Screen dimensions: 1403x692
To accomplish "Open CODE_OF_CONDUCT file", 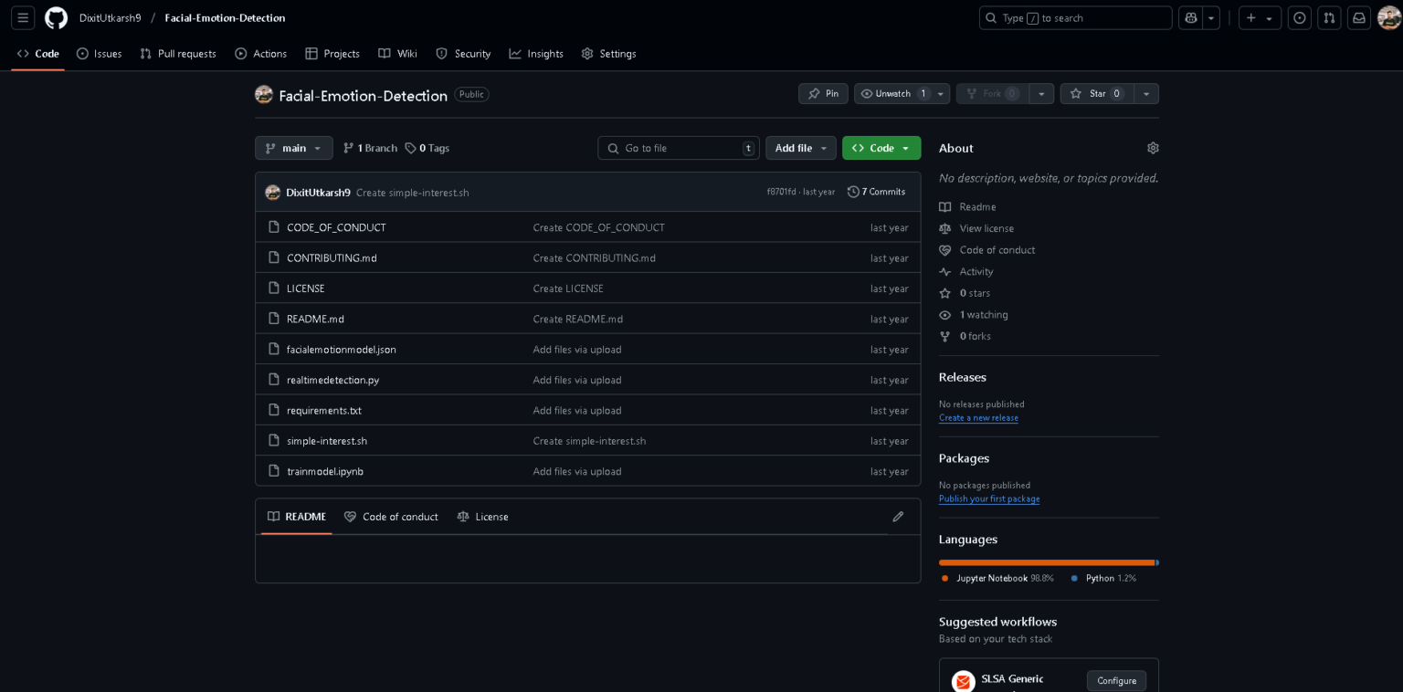I will click(x=336, y=227).
